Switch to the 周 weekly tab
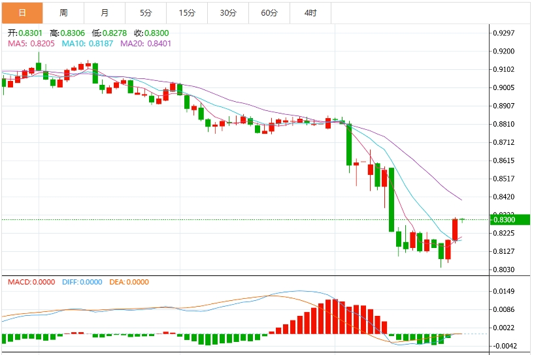 pos(63,13)
